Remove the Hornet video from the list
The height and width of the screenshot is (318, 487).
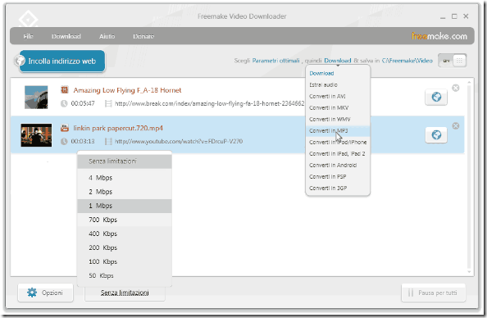tap(456, 89)
